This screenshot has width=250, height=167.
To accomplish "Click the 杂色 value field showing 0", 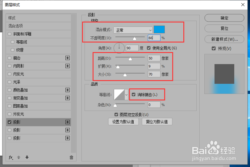I will (x=154, y=105).
